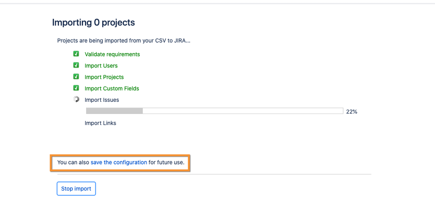This screenshot has width=435, height=224.
Task: Click the 22% progress percentage label
Action: tap(351, 112)
